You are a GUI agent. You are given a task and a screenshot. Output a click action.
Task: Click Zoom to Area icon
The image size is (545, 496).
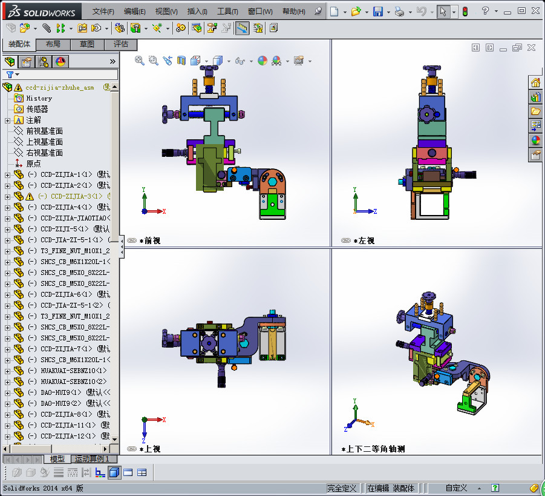pos(153,61)
